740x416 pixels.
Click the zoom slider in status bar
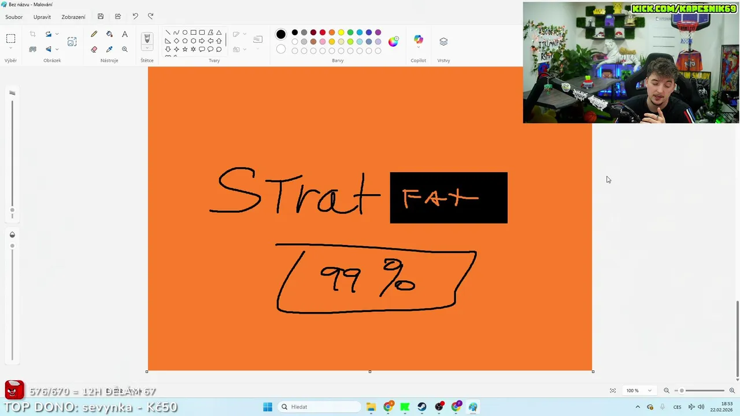(699, 391)
